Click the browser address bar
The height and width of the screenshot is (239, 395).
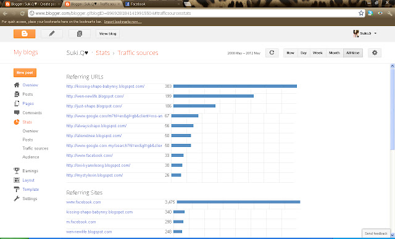193,13
